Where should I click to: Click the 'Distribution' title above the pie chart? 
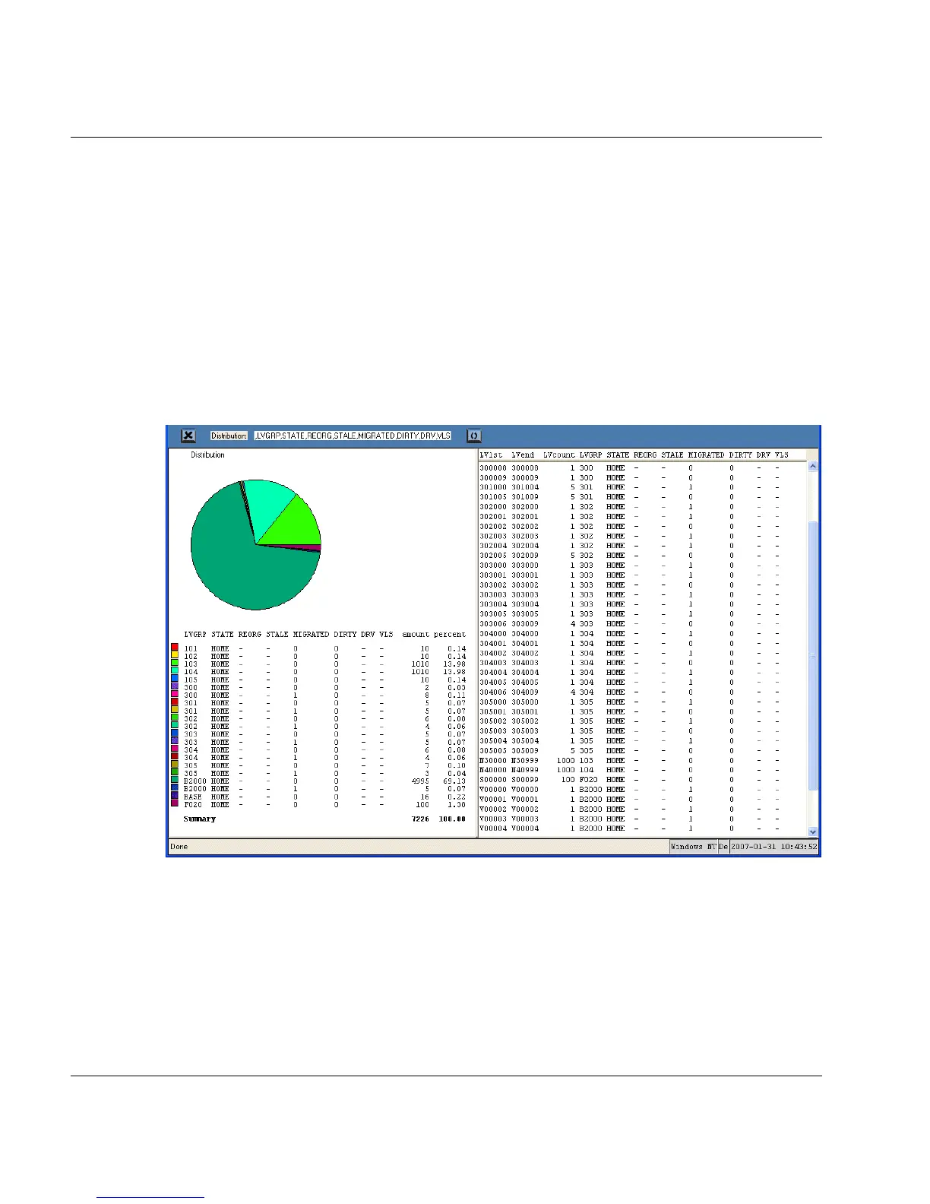pyautogui.click(x=207, y=455)
